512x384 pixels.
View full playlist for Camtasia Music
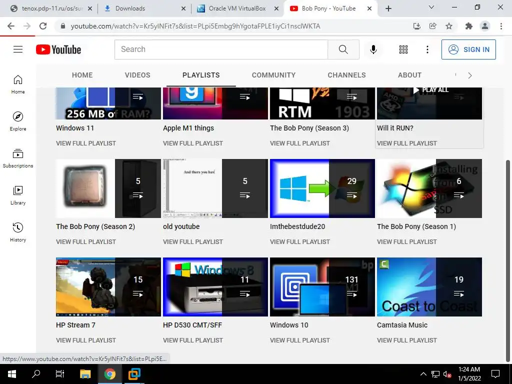[407, 340]
